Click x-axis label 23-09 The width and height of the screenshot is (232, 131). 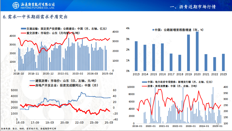(x=94, y=123)
